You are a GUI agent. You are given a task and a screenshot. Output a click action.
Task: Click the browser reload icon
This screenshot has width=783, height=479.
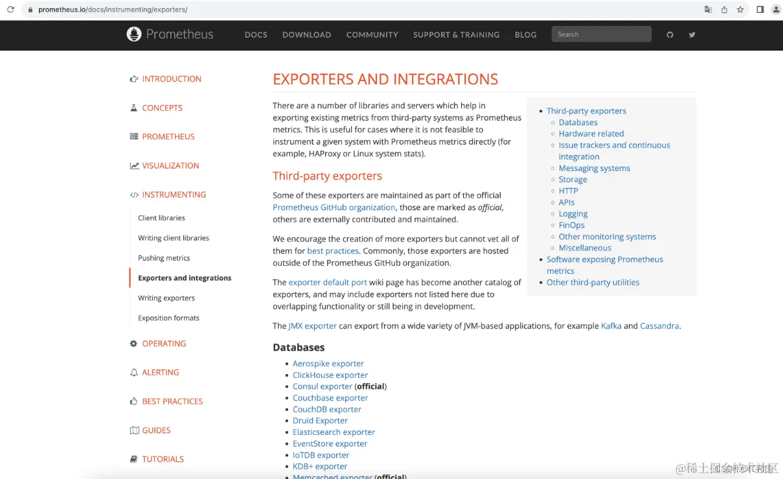tap(10, 10)
